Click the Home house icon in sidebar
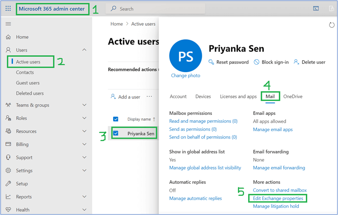This screenshot has height=215, width=338. coord(8,37)
